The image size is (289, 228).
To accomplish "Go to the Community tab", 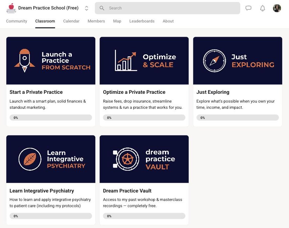I will click(17, 21).
